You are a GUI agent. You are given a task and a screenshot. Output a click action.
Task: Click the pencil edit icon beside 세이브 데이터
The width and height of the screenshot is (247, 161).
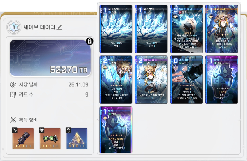pos(59,27)
